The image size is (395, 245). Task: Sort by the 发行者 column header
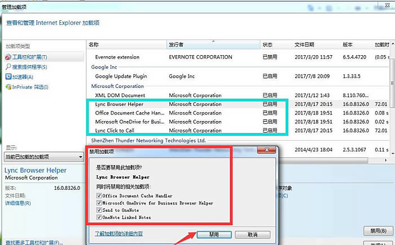click(213, 44)
